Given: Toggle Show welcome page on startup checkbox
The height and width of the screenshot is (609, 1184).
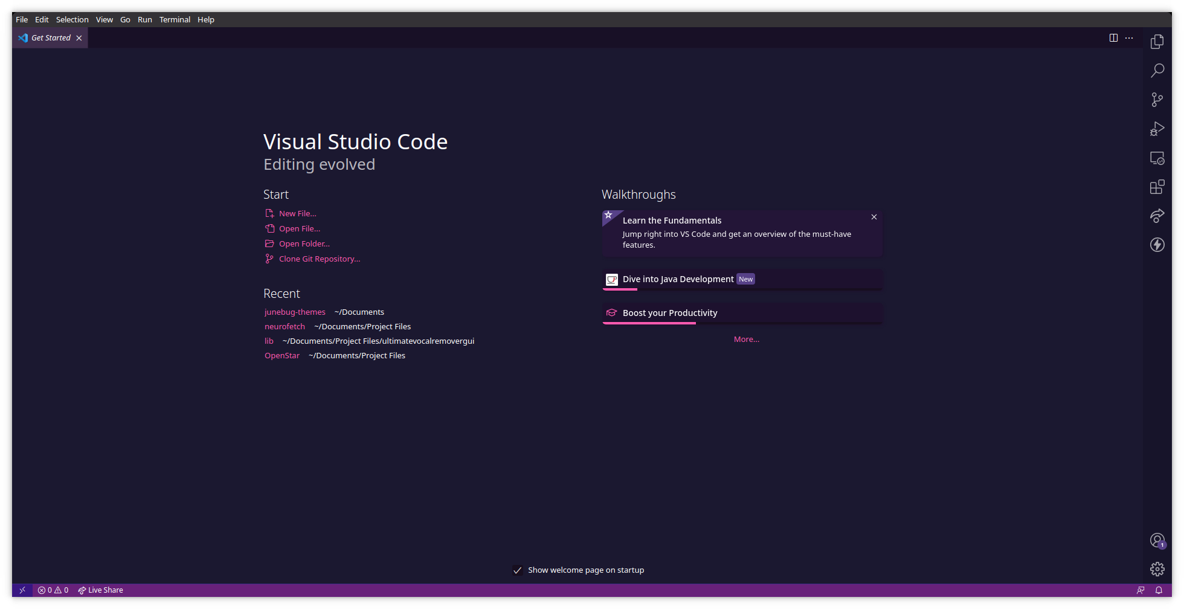Looking at the screenshot, I should (x=517, y=570).
